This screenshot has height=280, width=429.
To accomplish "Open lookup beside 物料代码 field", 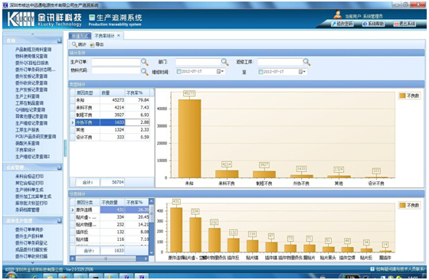I will tap(145, 71).
